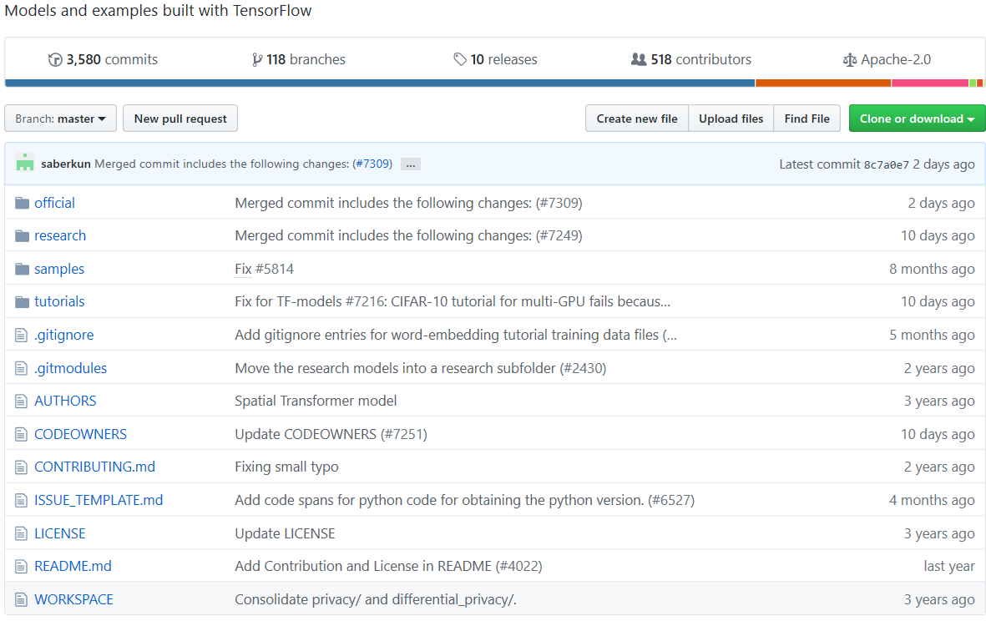The width and height of the screenshot is (986, 621).
Task: Open the tutorials folder
Action: [x=60, y=301]
